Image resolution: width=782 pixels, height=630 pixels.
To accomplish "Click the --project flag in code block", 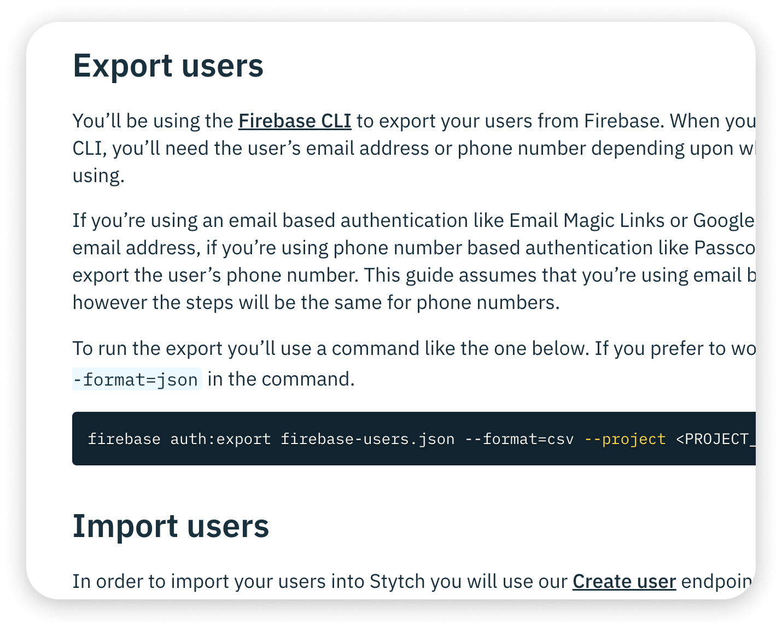I will [625, 439].
